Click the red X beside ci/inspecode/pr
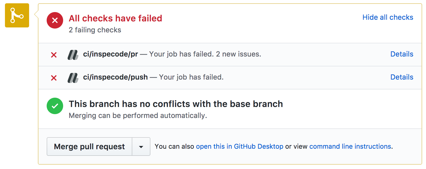426x169 pixels. pyautogui.click(x=54, y=55)
